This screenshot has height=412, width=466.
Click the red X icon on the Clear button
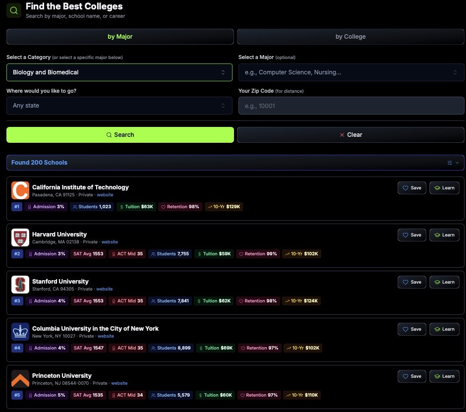click(342, 134)
